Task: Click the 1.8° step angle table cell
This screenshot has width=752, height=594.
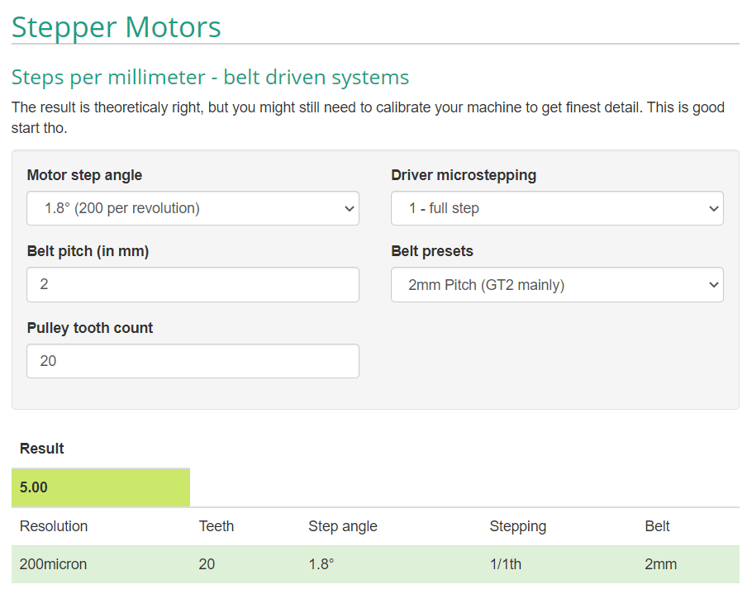Action: tap(321, 564)
